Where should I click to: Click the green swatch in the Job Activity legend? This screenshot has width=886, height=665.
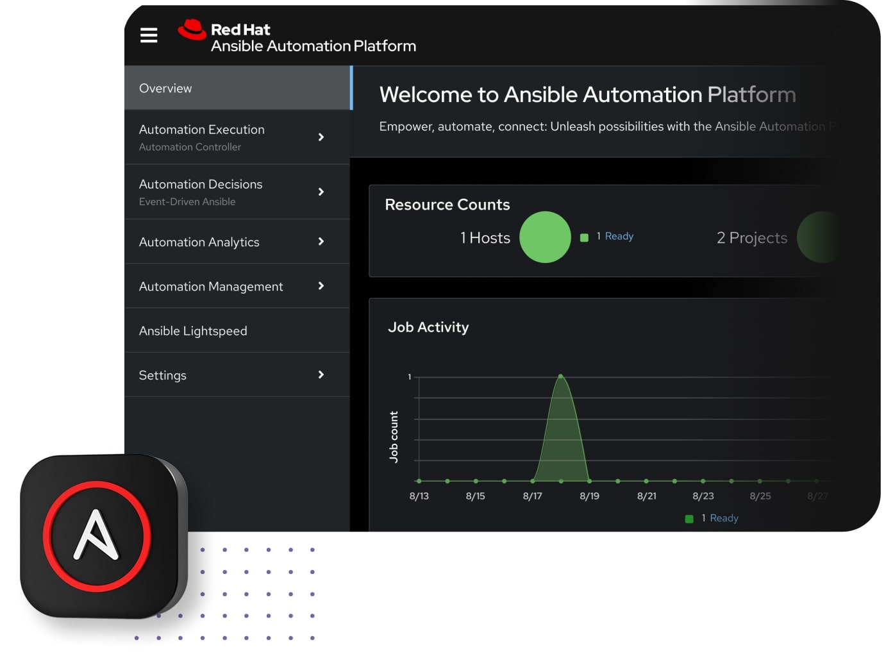(689, 518)
